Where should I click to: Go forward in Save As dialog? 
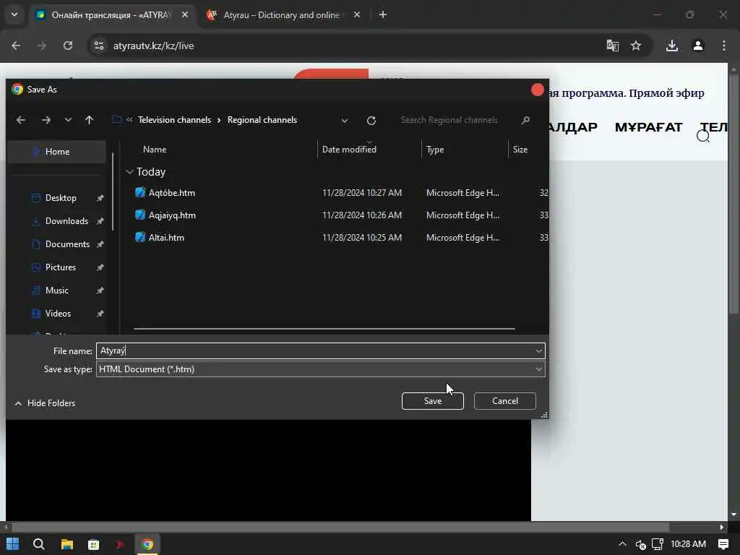[x=46, y=120]
